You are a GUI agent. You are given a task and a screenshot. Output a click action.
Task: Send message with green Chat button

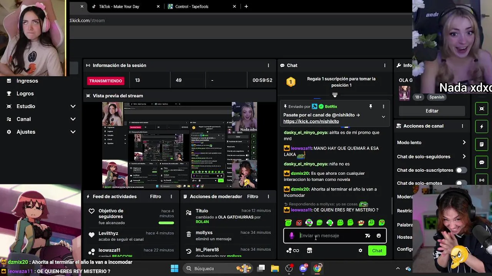click(377, 251)
